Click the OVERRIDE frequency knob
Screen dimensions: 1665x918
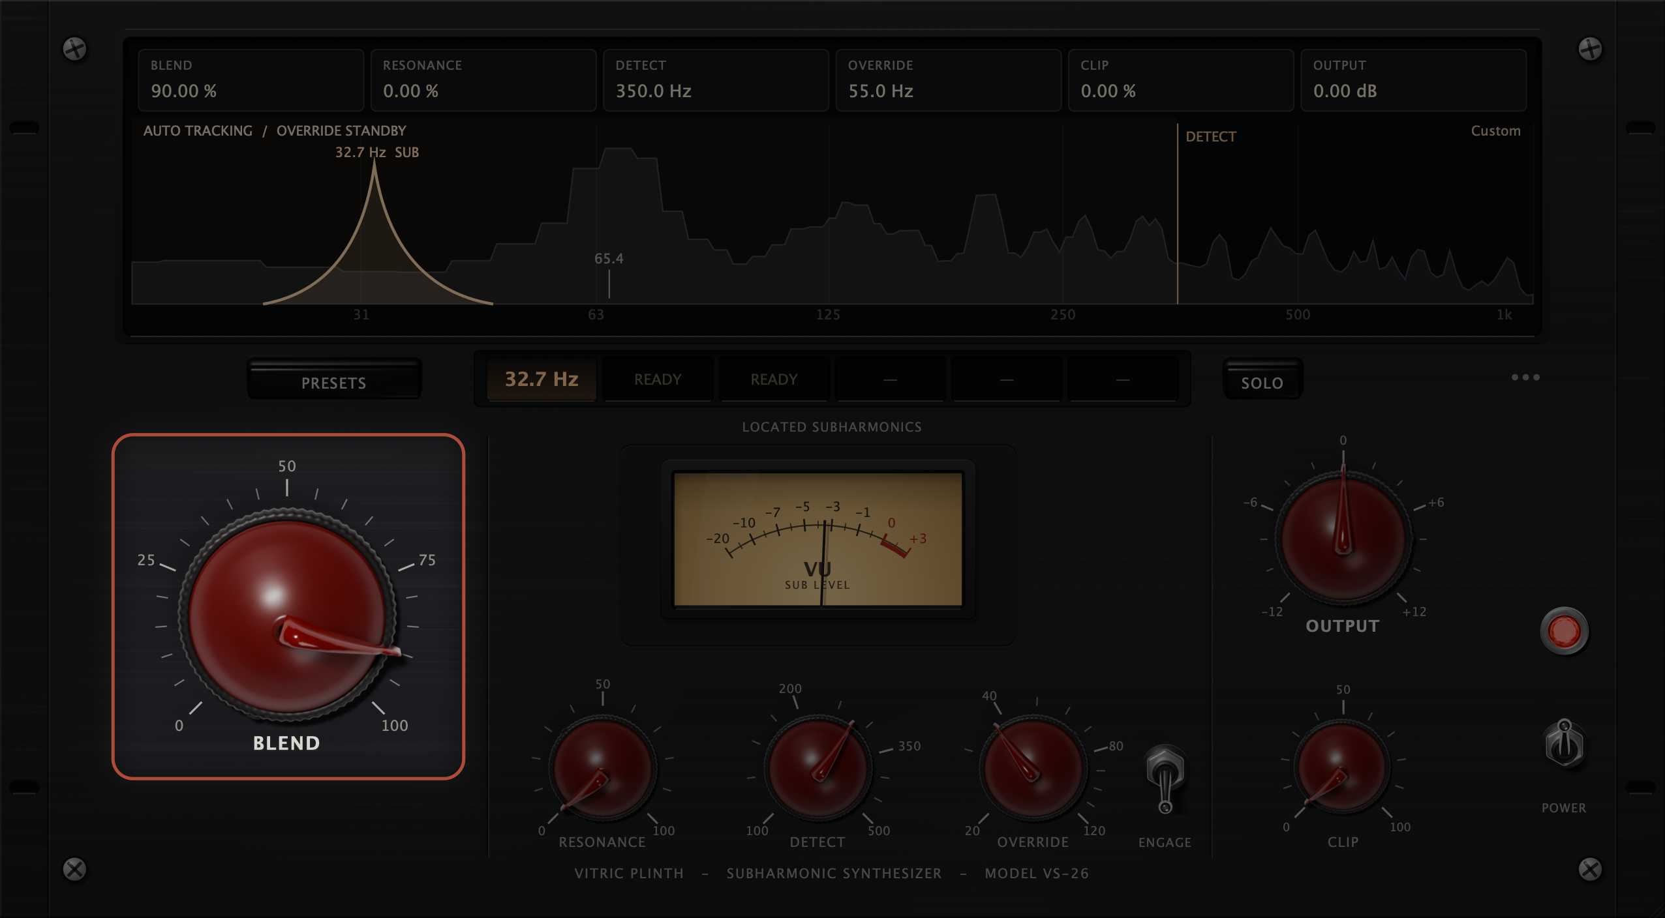[1033, 768]
